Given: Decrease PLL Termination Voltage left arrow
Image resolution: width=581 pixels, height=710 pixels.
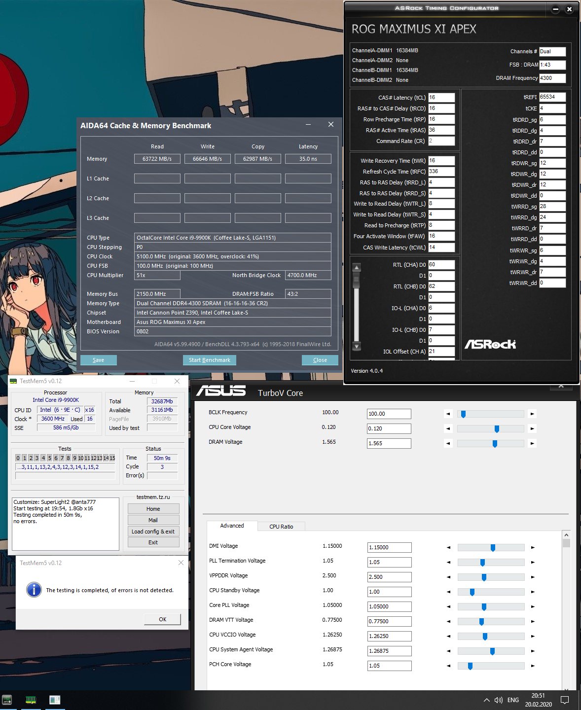Looking at the screenshot, I should tap(448, 563).
